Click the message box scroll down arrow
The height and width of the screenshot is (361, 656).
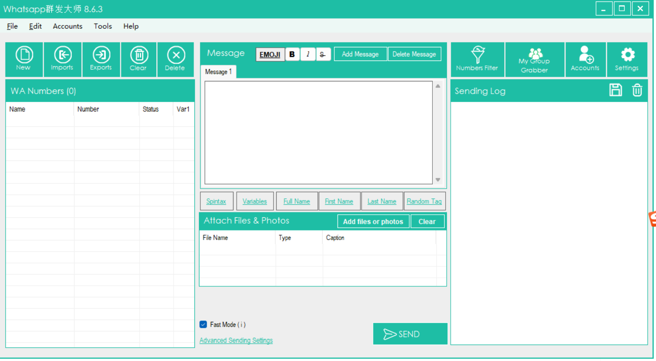click(438, 180)
